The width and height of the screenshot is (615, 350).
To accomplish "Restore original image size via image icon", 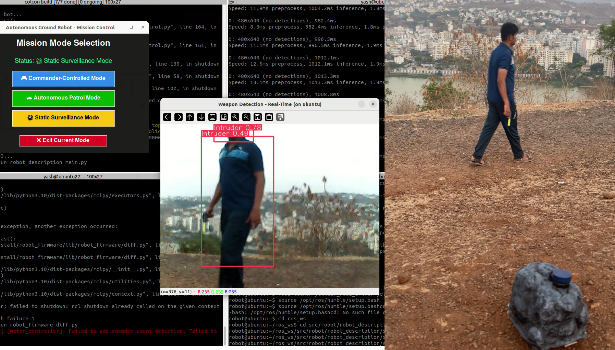I will (212, 117).
